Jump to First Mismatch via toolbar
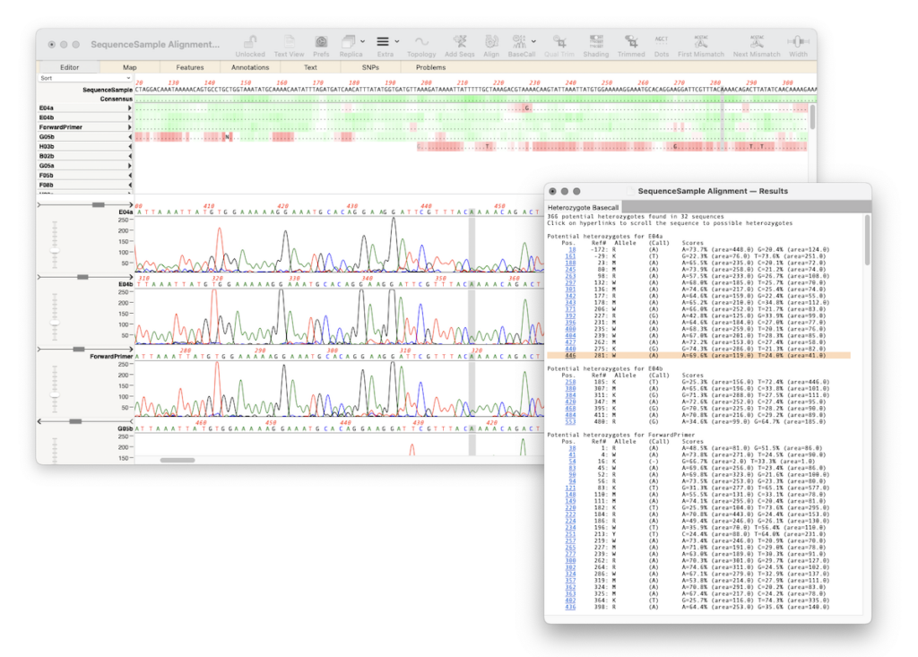Screen dimensions: 918x657 [x=702, y=41]
